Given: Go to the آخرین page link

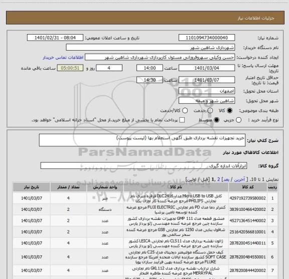Looking at the screenshot, I should click(239, 179).
